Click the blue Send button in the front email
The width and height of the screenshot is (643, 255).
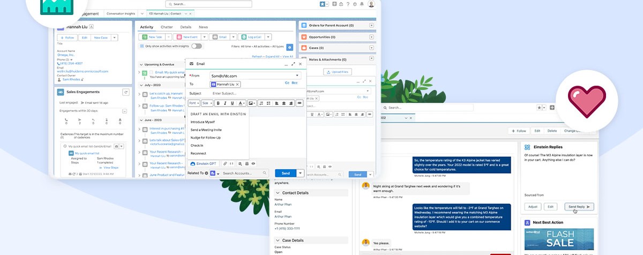coord(286,173)
